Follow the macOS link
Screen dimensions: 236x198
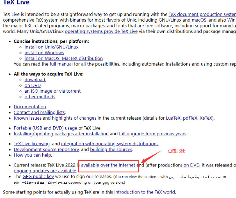pos(199,20)
